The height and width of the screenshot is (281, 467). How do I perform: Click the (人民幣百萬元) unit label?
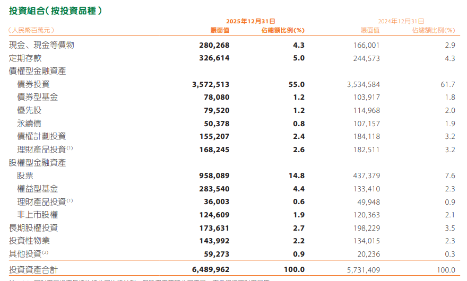pyautogui.click(x=32, y=31)
